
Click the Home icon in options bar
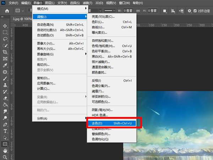[7, 11]
